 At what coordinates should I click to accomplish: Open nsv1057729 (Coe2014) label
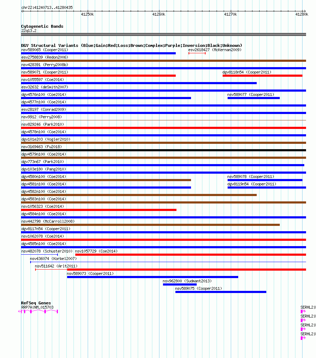click(96, 251)
